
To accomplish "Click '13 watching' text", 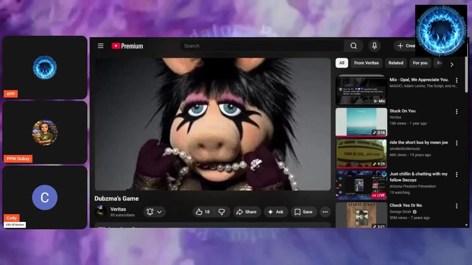I will [x=400, y=192].
